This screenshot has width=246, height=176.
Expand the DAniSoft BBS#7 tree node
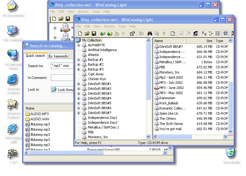click(78, 113)
